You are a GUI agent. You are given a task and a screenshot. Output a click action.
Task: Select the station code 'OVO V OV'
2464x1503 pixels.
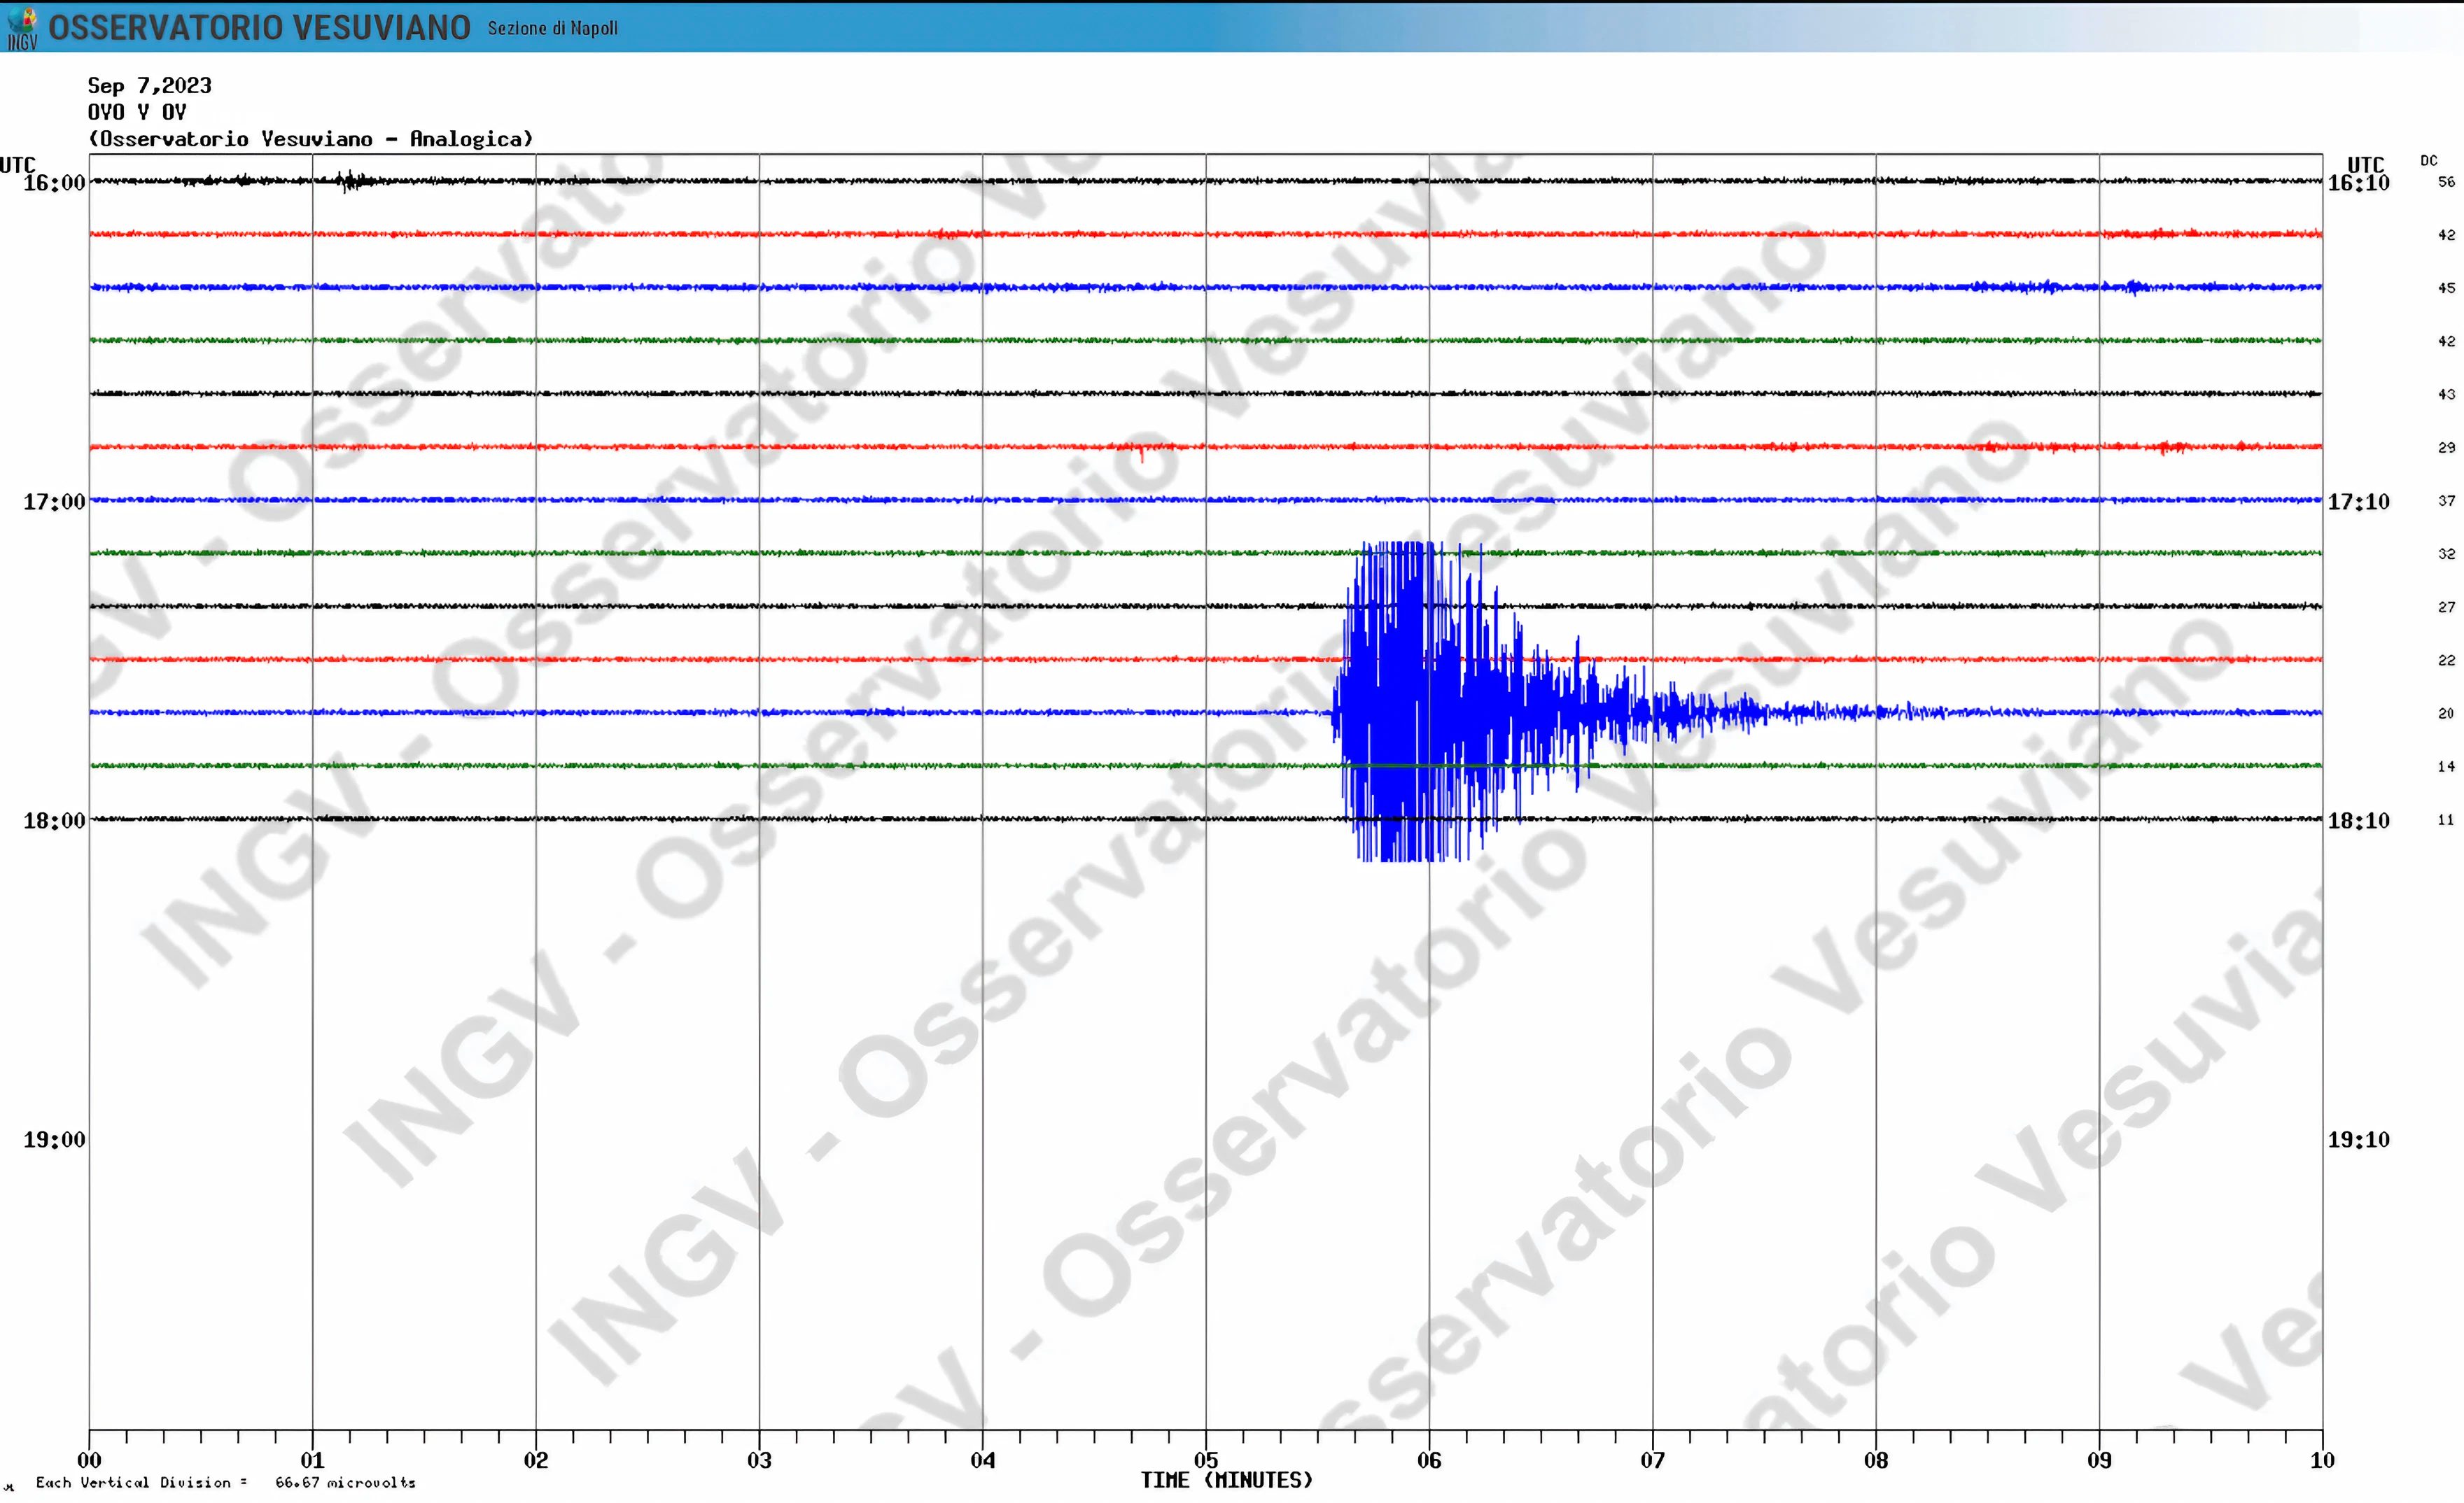click(x=137, y=112)
